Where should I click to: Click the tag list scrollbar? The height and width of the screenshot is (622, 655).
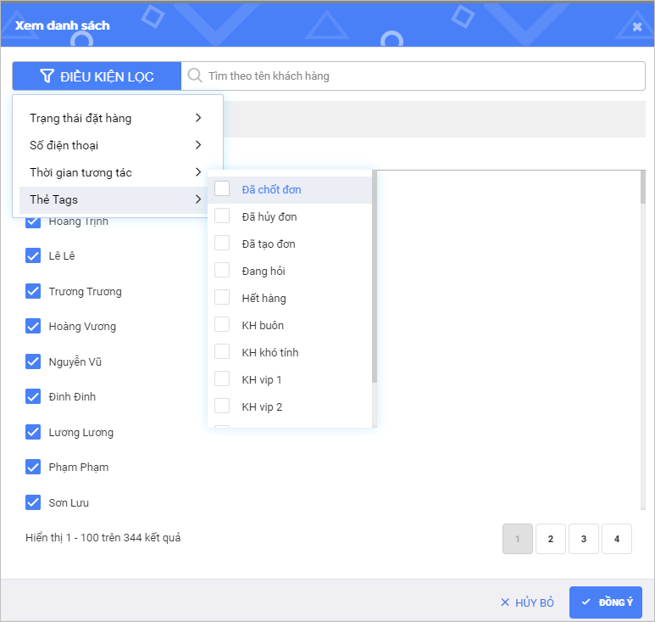pyautogui.click(x=375, y=280)
